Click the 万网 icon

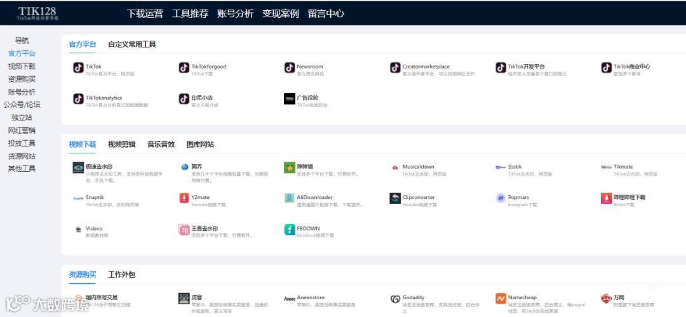606,298
